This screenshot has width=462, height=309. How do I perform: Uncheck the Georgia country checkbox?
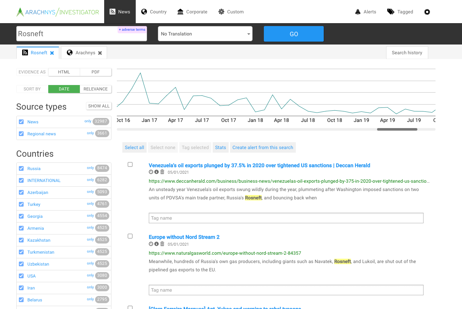point(21,216)
